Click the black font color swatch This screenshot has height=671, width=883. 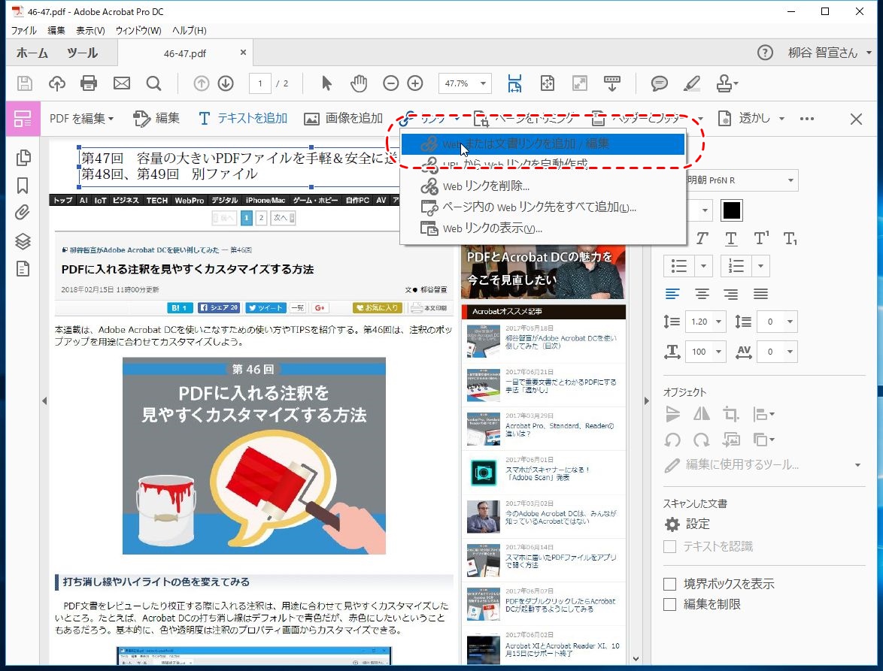732,210
